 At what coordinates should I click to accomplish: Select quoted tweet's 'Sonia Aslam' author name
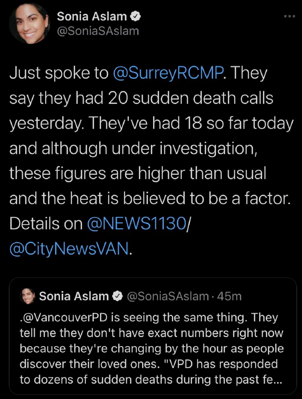74,296
